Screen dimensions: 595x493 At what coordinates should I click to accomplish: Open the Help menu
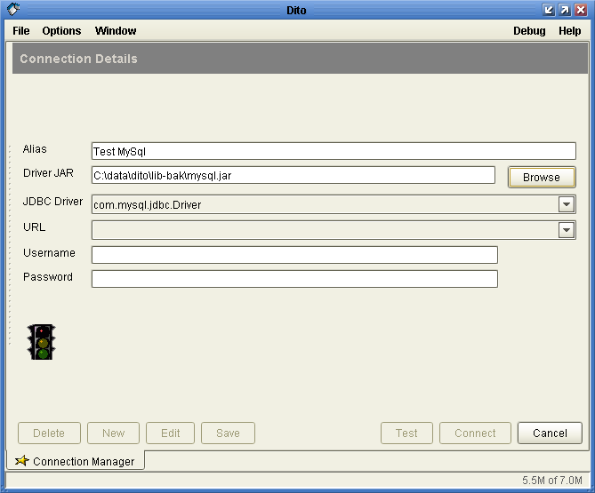[x=569, y=31]
